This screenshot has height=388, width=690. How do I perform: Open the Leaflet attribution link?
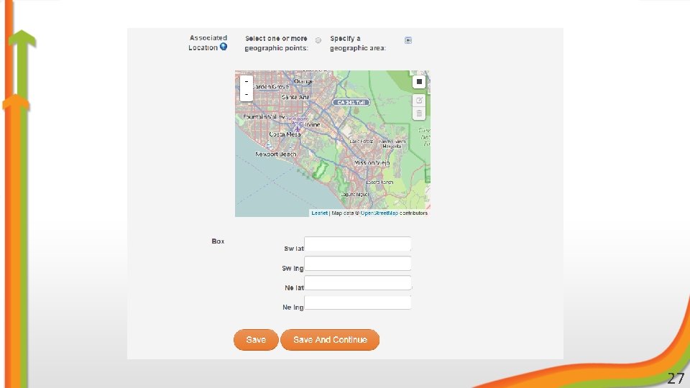point(319,213)
